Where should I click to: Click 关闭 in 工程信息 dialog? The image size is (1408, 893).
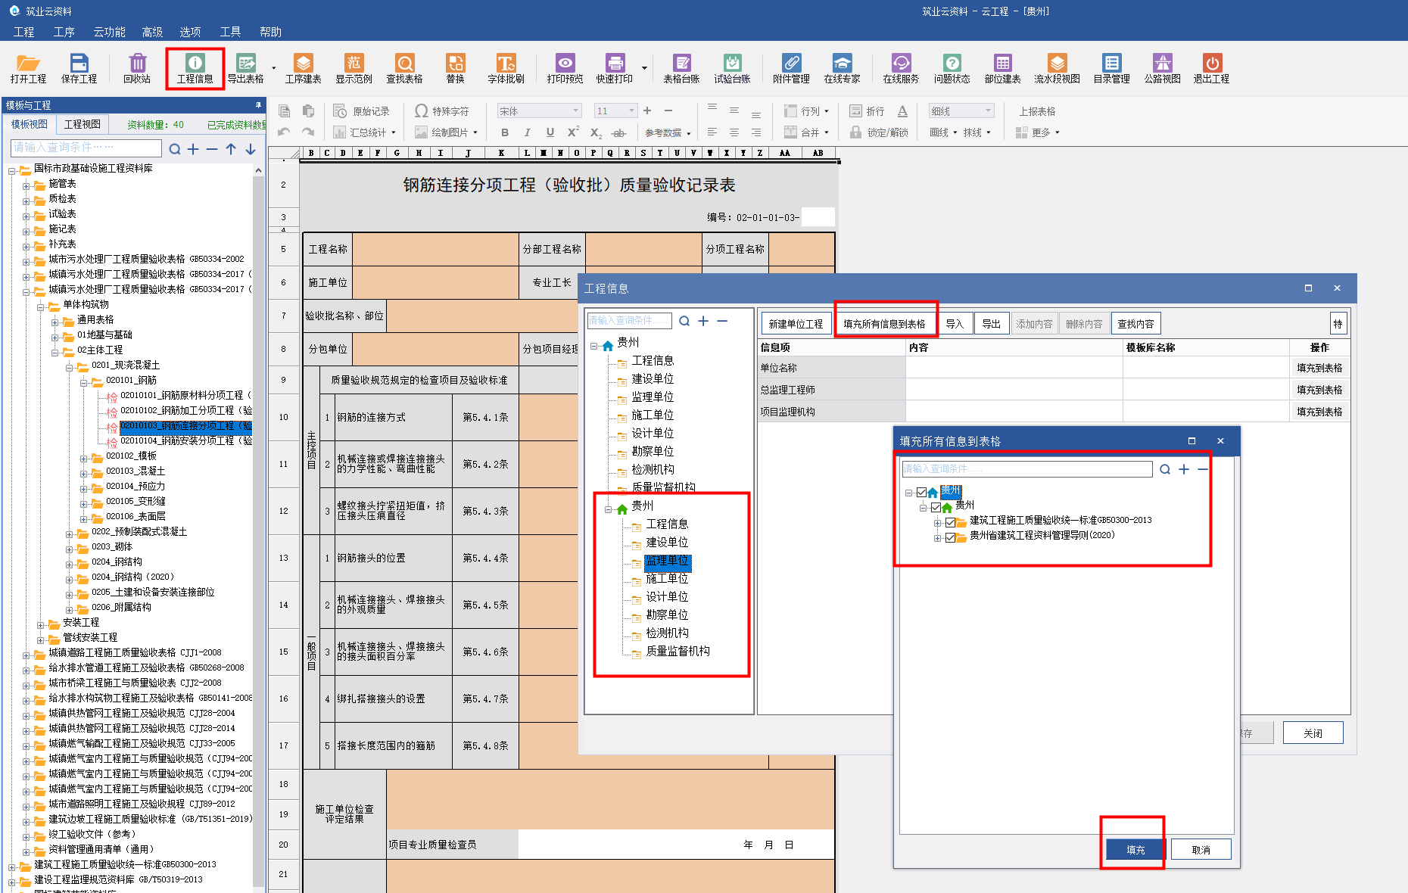click(x=1313, y=733)
